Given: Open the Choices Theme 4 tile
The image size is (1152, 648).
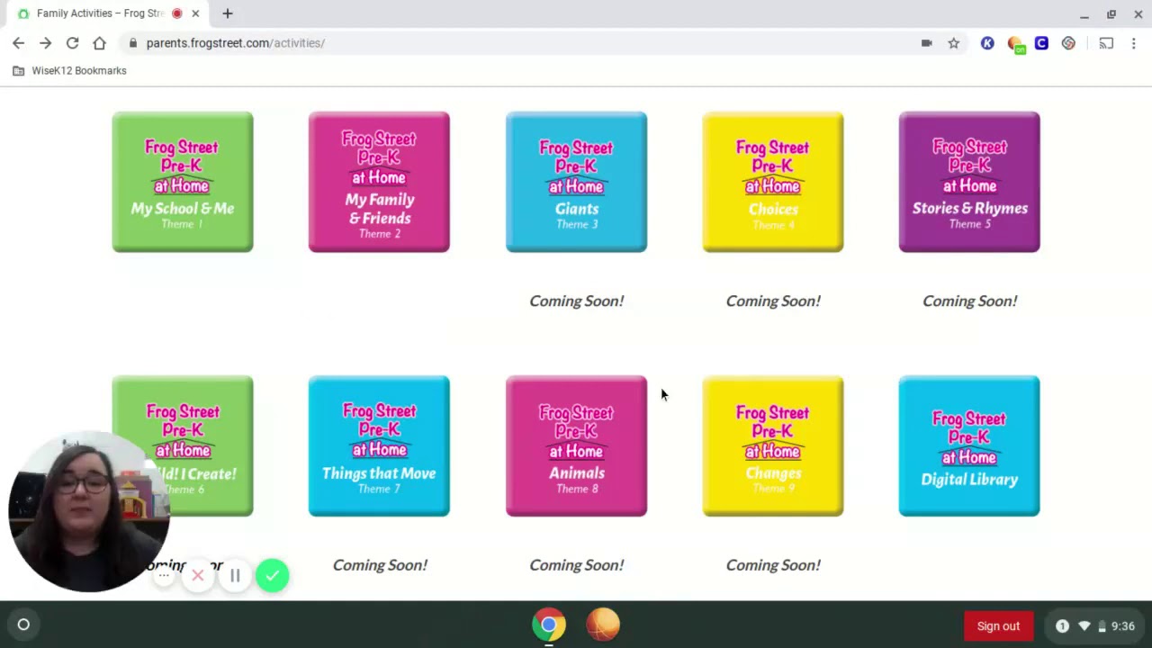Looking at the screenshot, I should 773,182.
